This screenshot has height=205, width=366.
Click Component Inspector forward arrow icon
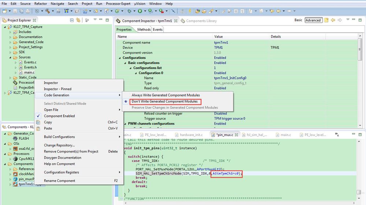(340, 20)
